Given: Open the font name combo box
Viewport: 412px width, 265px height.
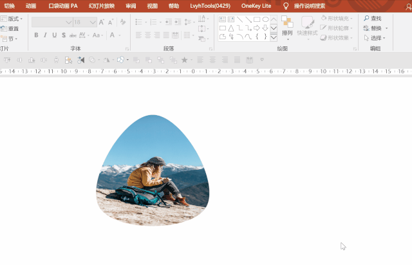Looking at the screenshot, I should tap(52, 22).
